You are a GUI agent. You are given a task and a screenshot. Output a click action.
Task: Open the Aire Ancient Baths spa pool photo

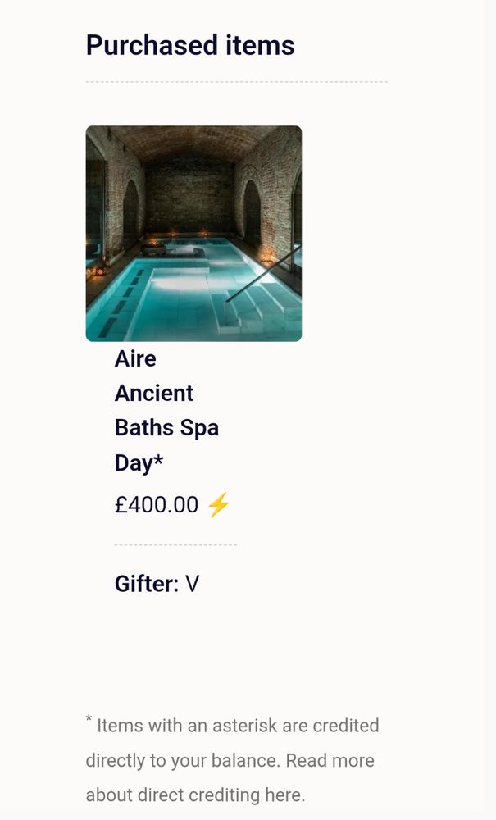(194, 233)
